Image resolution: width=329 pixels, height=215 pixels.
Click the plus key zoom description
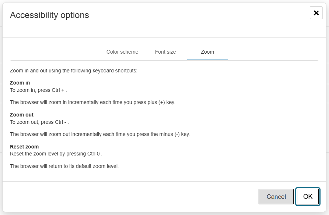(x=92, y=102)
